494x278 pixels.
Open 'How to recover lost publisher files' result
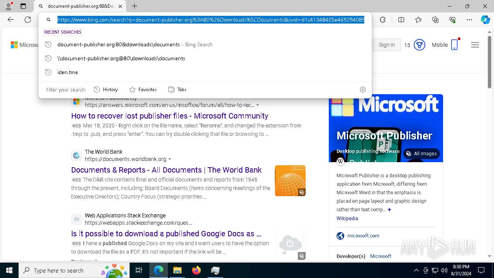(x=170, y=116)
